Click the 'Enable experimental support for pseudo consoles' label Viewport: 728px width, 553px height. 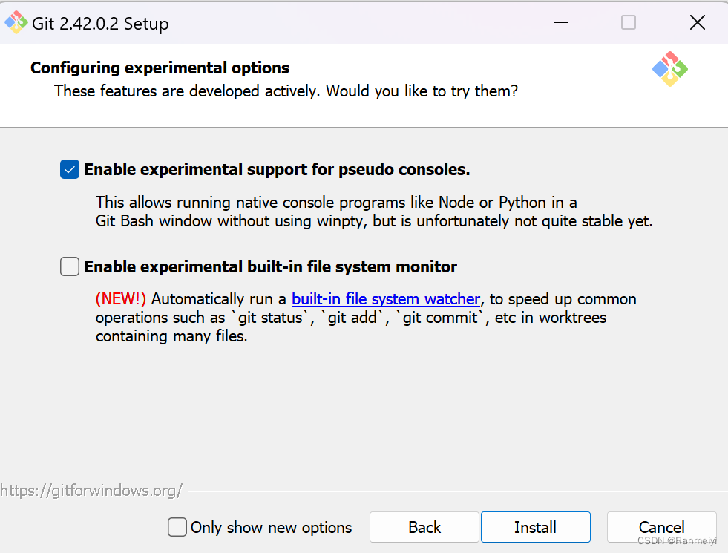click(277, 170)
